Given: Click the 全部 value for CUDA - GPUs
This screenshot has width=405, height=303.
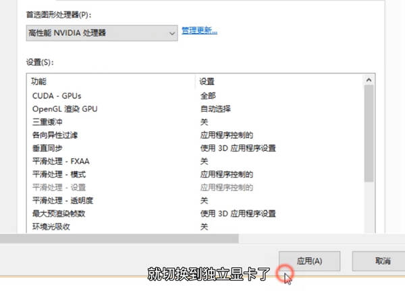Looking at the screenshot, I should pyautogui.click(x=208, y=96).
